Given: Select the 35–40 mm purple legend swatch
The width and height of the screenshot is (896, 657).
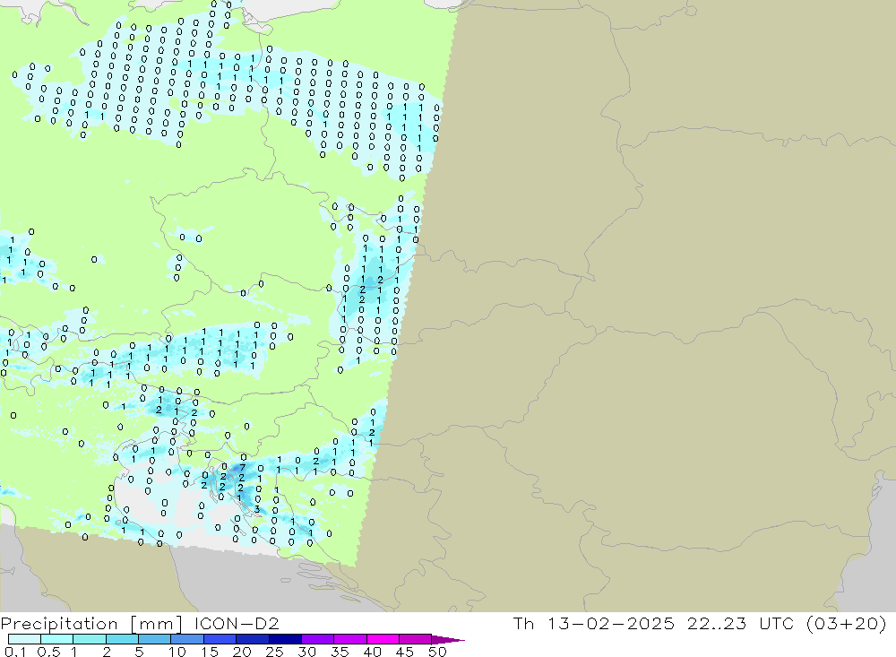Looking at the screenshot, I should coord(350,639).
